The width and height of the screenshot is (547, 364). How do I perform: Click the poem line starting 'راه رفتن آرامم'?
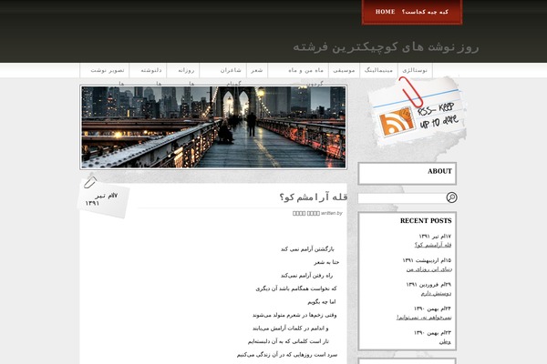pyautogui.click(x=306, y=276)
